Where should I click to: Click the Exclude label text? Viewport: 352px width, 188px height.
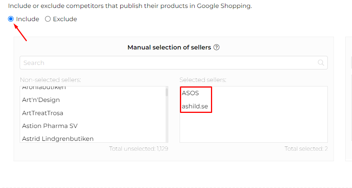click(x=65, y=19)
